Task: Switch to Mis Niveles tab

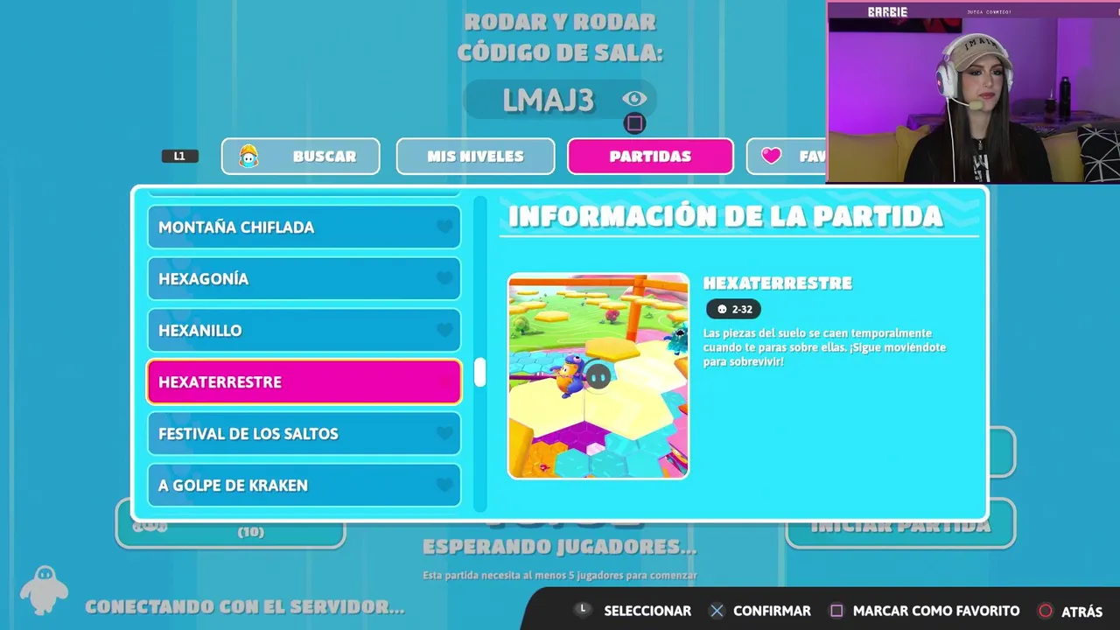Action: coord(475,157)
